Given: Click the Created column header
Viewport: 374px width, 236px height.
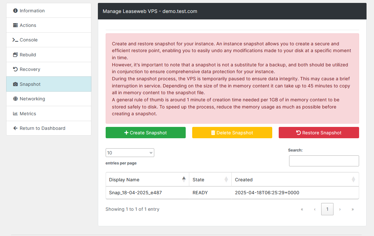Looking at the screenshot, I should [x=295, y=180].
